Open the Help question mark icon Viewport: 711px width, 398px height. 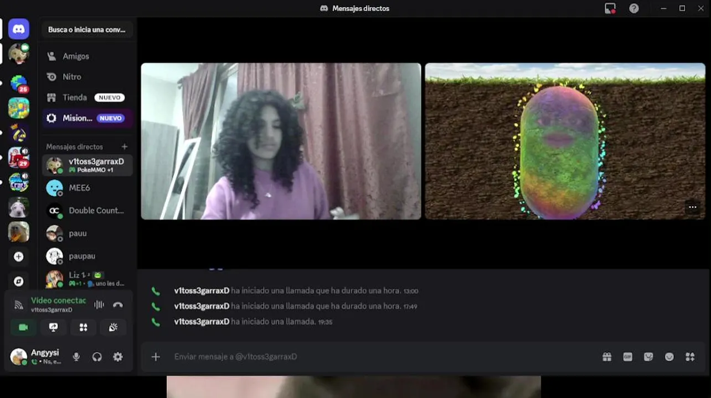tap(634, 8)
